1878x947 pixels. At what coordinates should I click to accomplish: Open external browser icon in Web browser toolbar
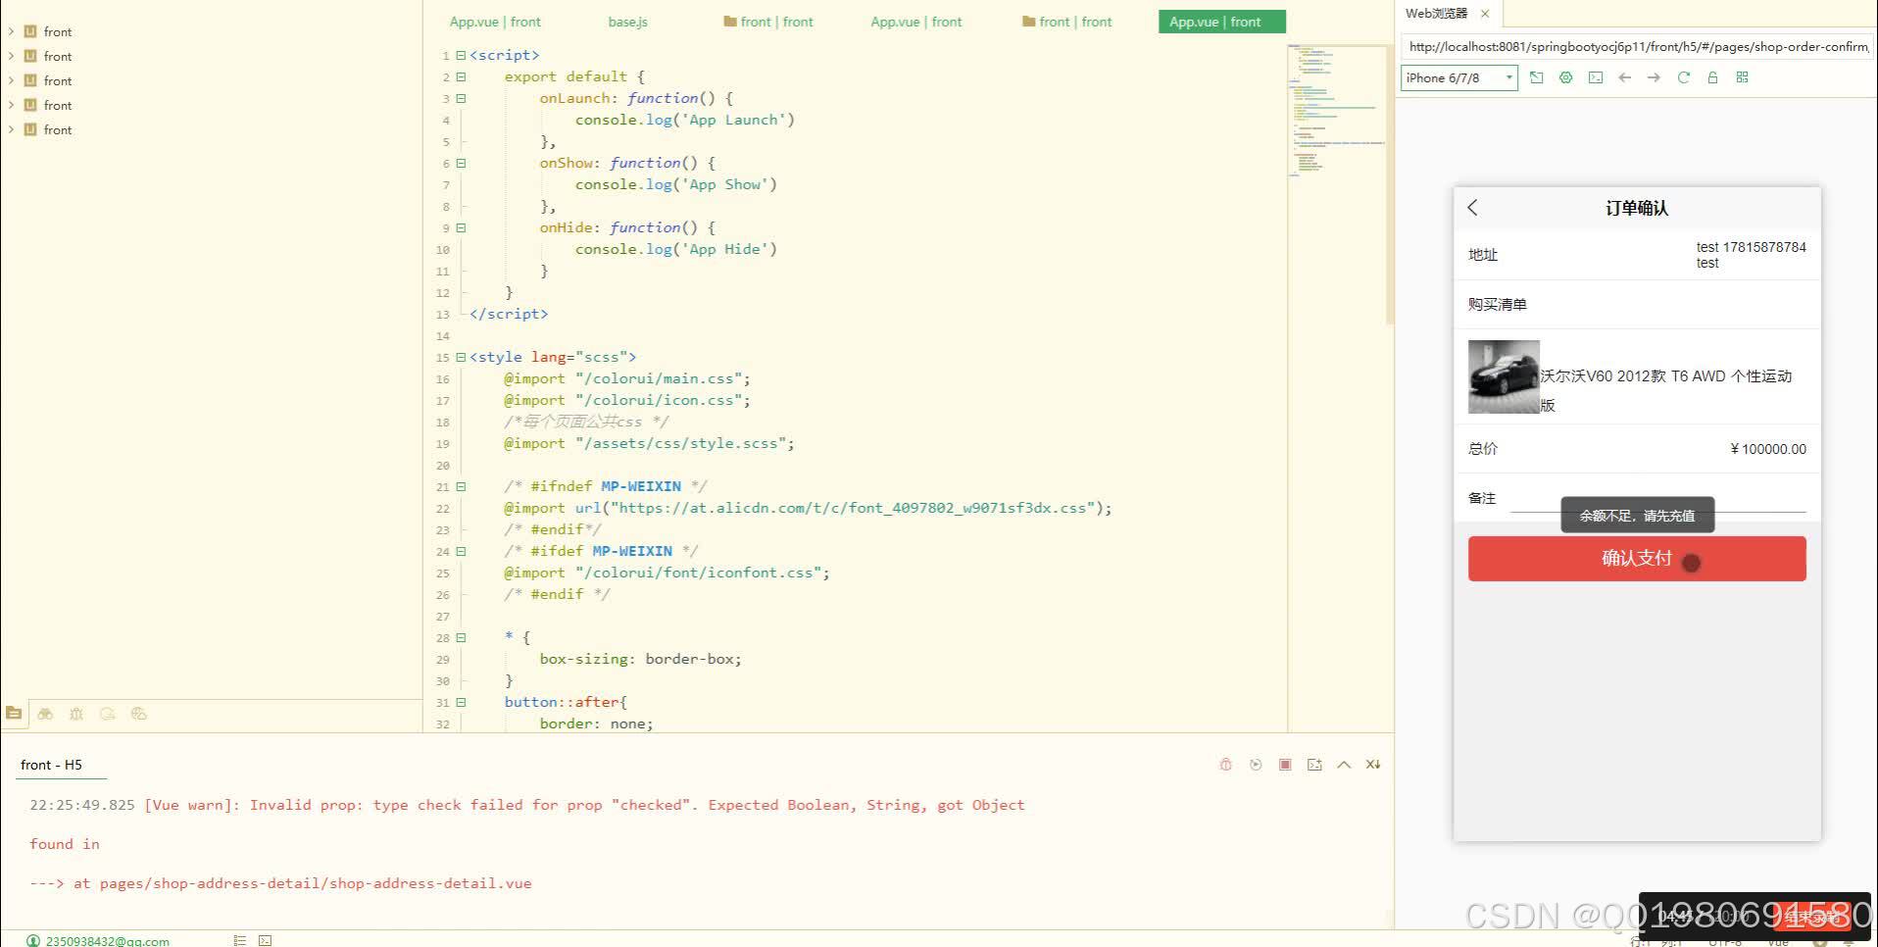pyautogui.click(x=1536, y=77)
